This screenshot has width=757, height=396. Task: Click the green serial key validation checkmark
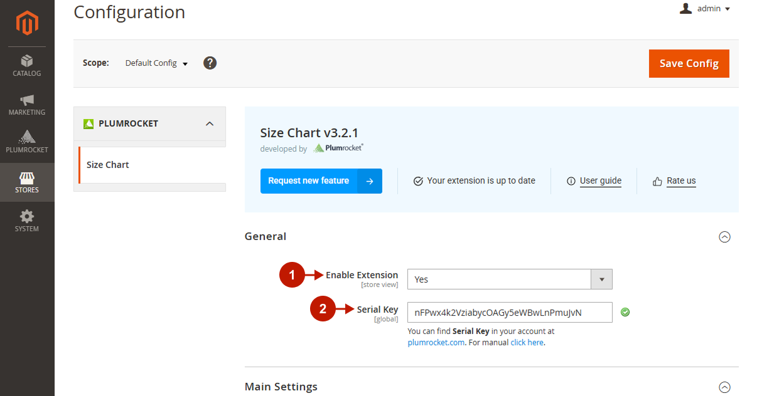click(x=625, y=312)
